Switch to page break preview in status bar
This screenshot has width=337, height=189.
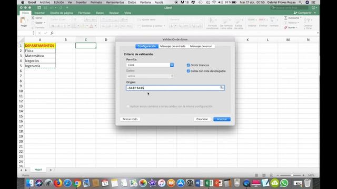tap(272, 175)
